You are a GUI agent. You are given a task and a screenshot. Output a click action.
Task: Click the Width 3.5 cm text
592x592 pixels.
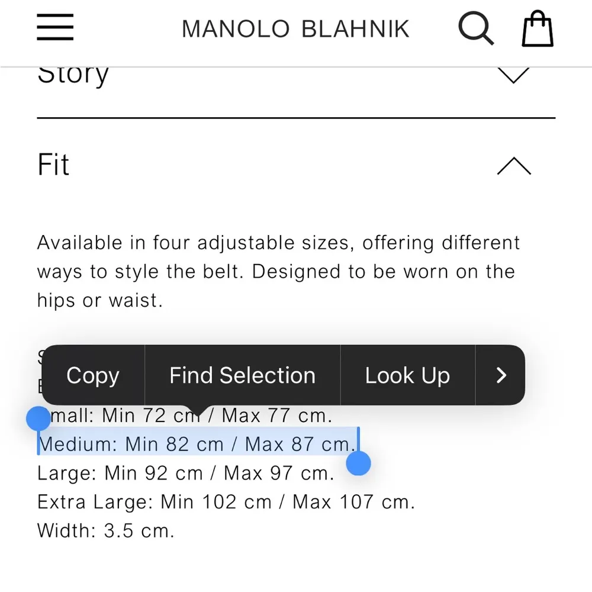tap(106, 531)
